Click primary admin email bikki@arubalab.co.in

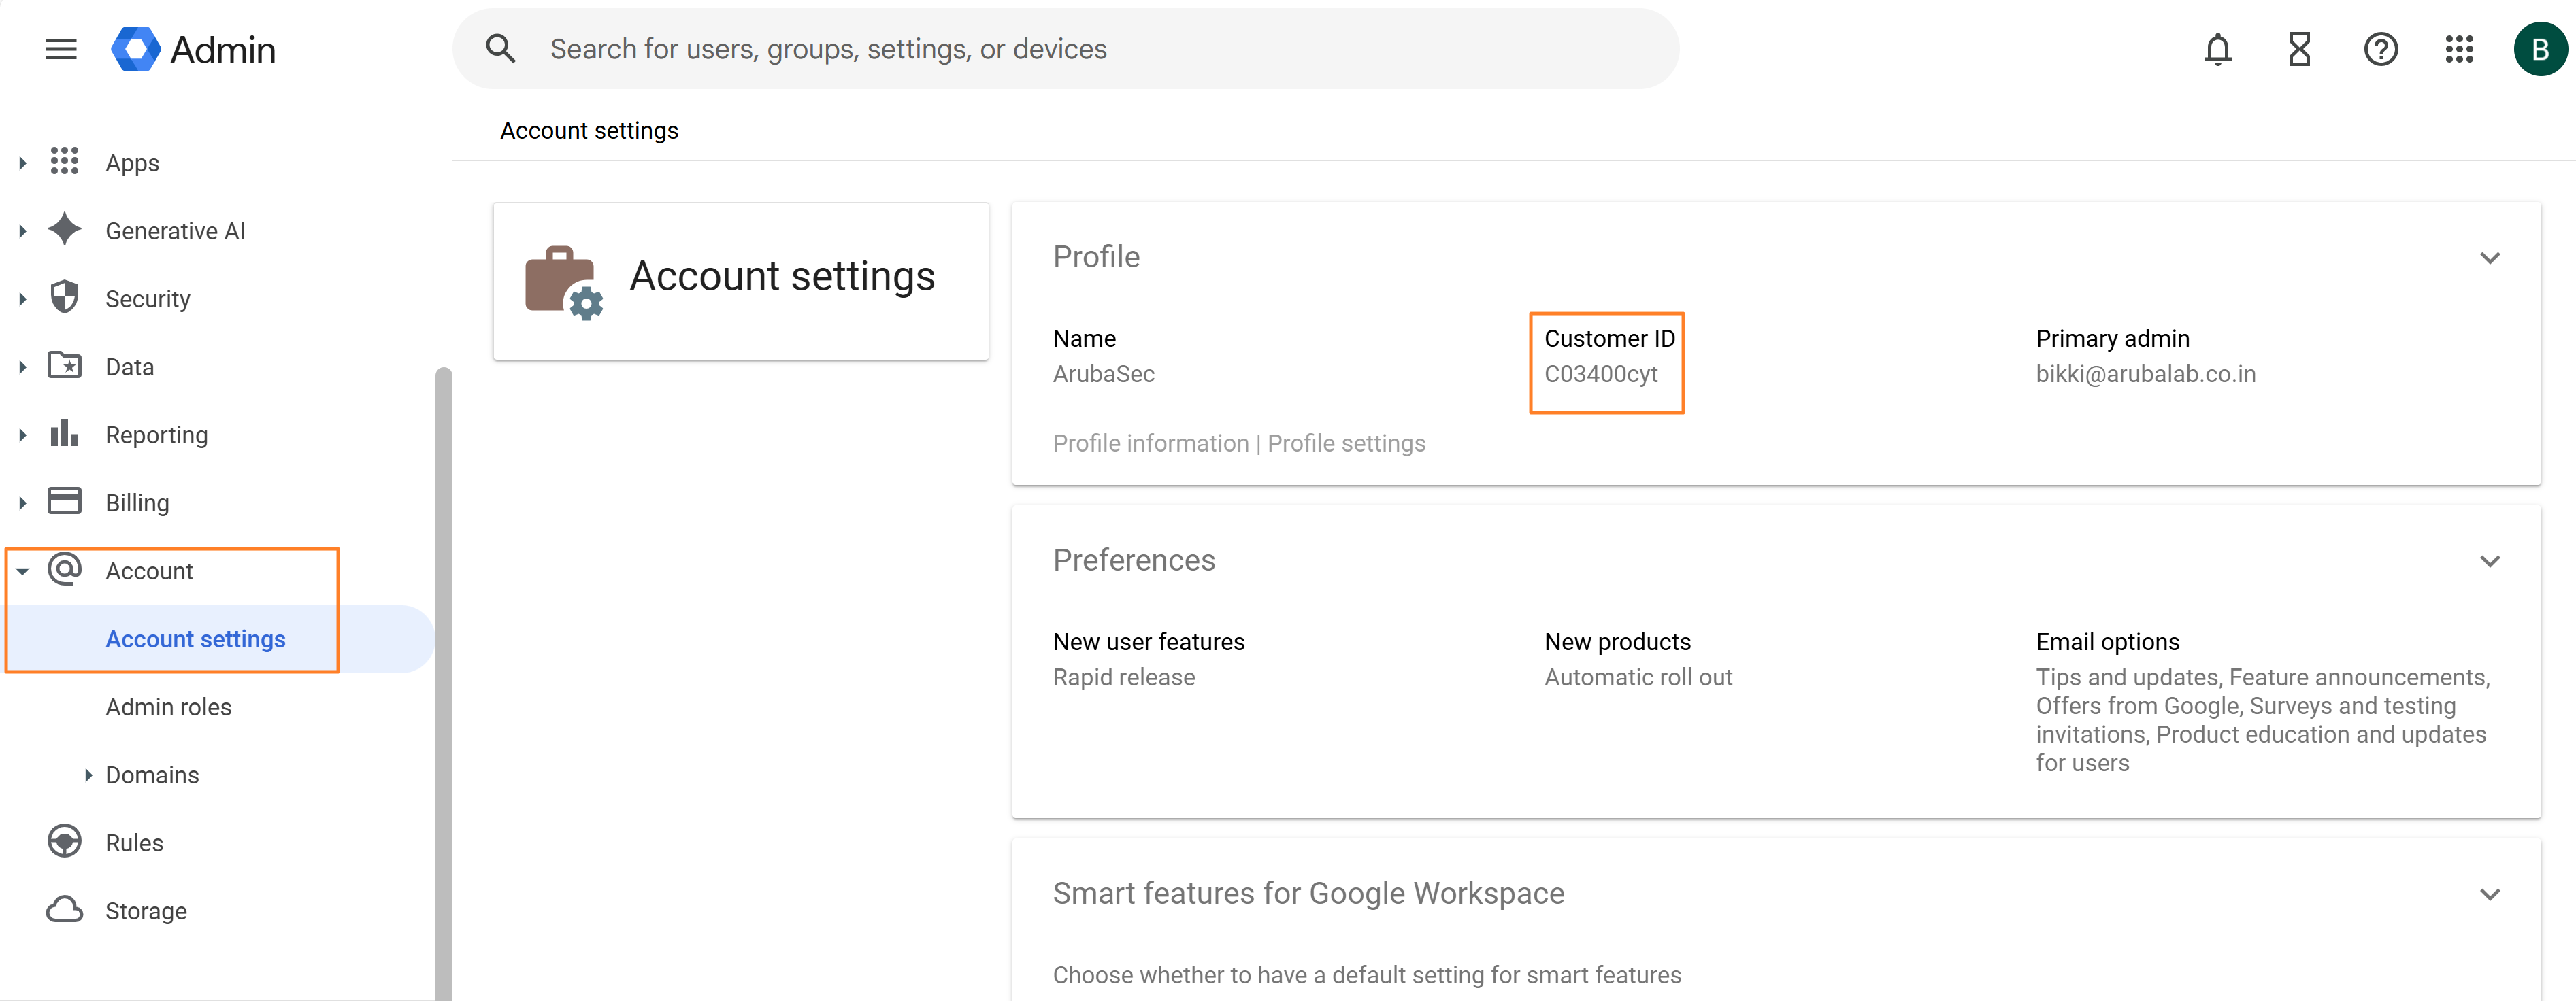(x=2145, y=373)
